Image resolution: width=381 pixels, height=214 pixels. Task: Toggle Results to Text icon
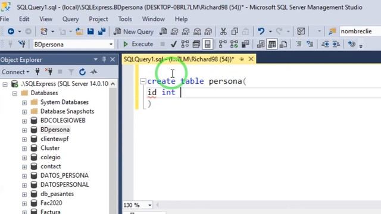click(x=261, y=44)
